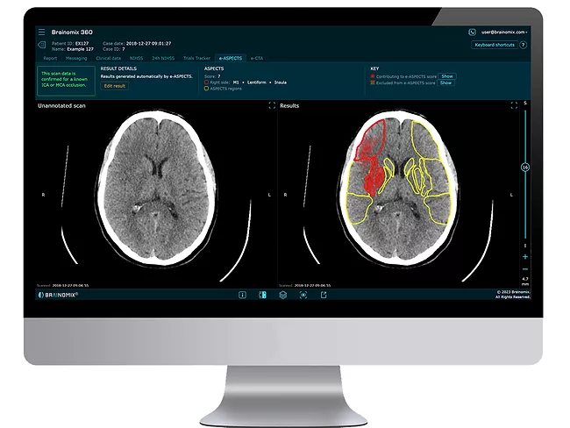Toggle the yellow ASPECTS regions checkbox
This screenshot has height=428, width=570.
[206, 89]
